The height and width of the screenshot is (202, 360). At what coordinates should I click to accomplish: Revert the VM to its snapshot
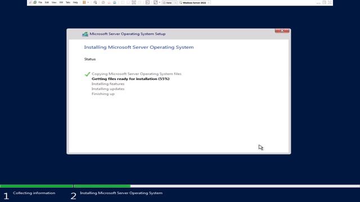click(109, 2)
